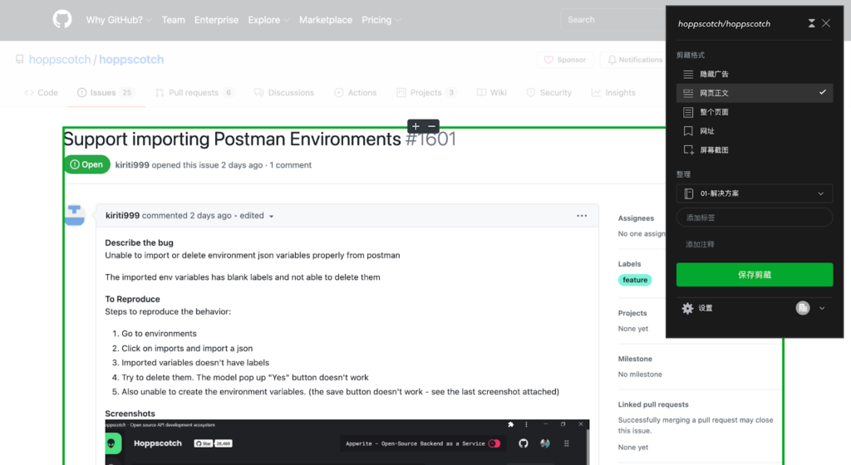Switch to the Pull requests tab
851x465 pixels.
pyautogui.click(x=194, y=93)
